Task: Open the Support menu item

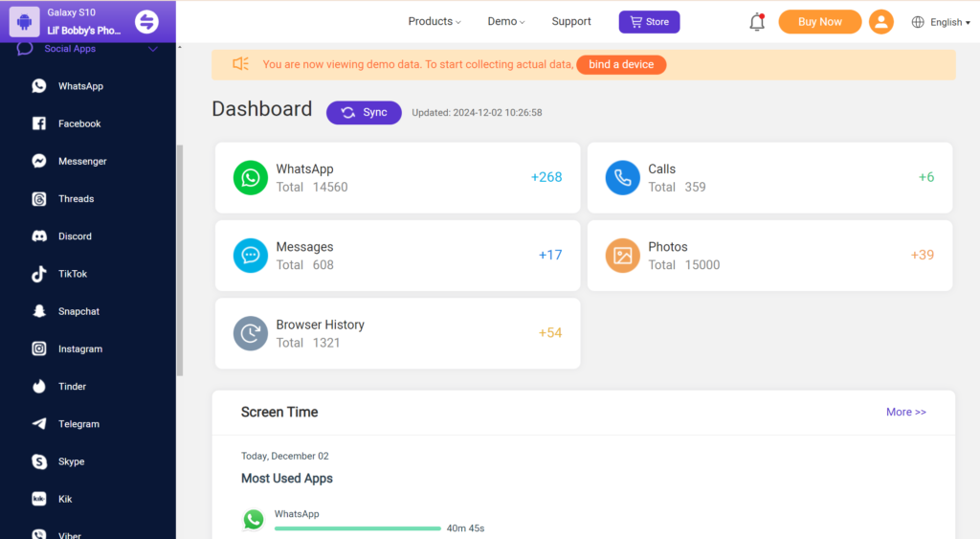Action: click(571, 21)
